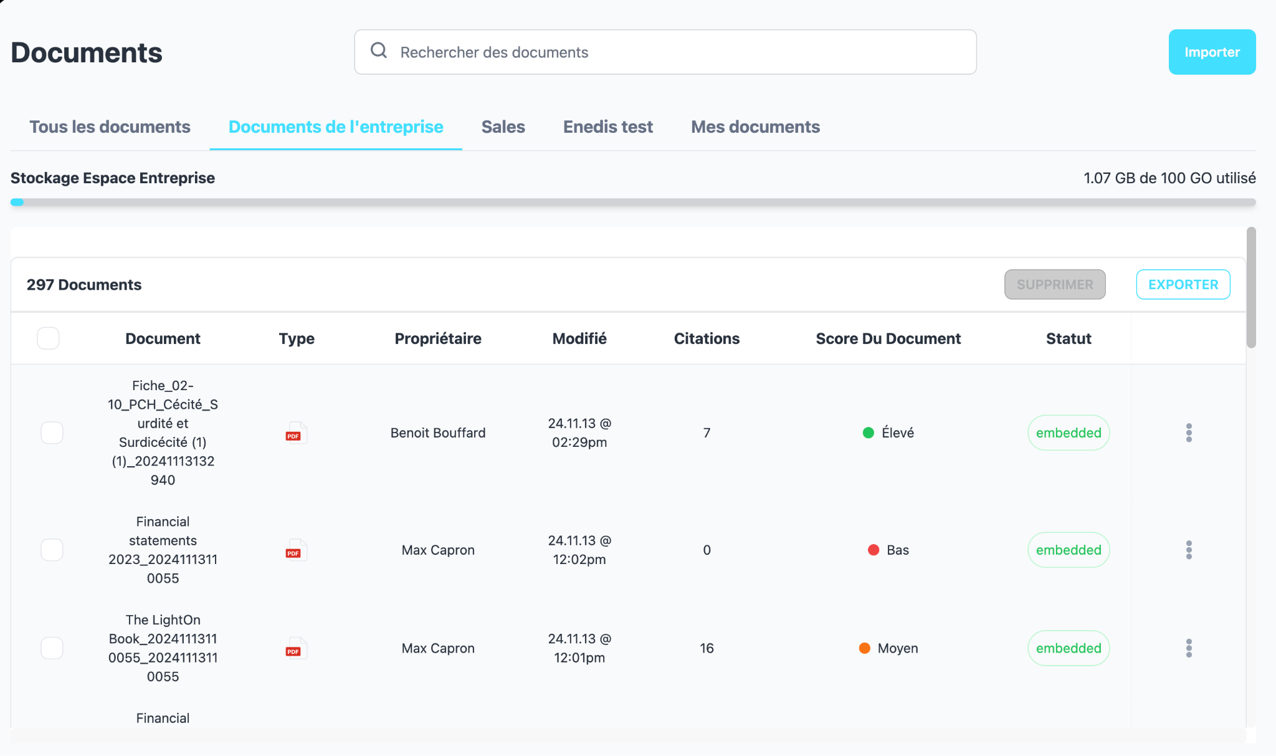Screen dimensions: 1276x756
Task: Open the three-dot menu for Fiche_02-10_PCH document
Action: (x=1190, y=433)
